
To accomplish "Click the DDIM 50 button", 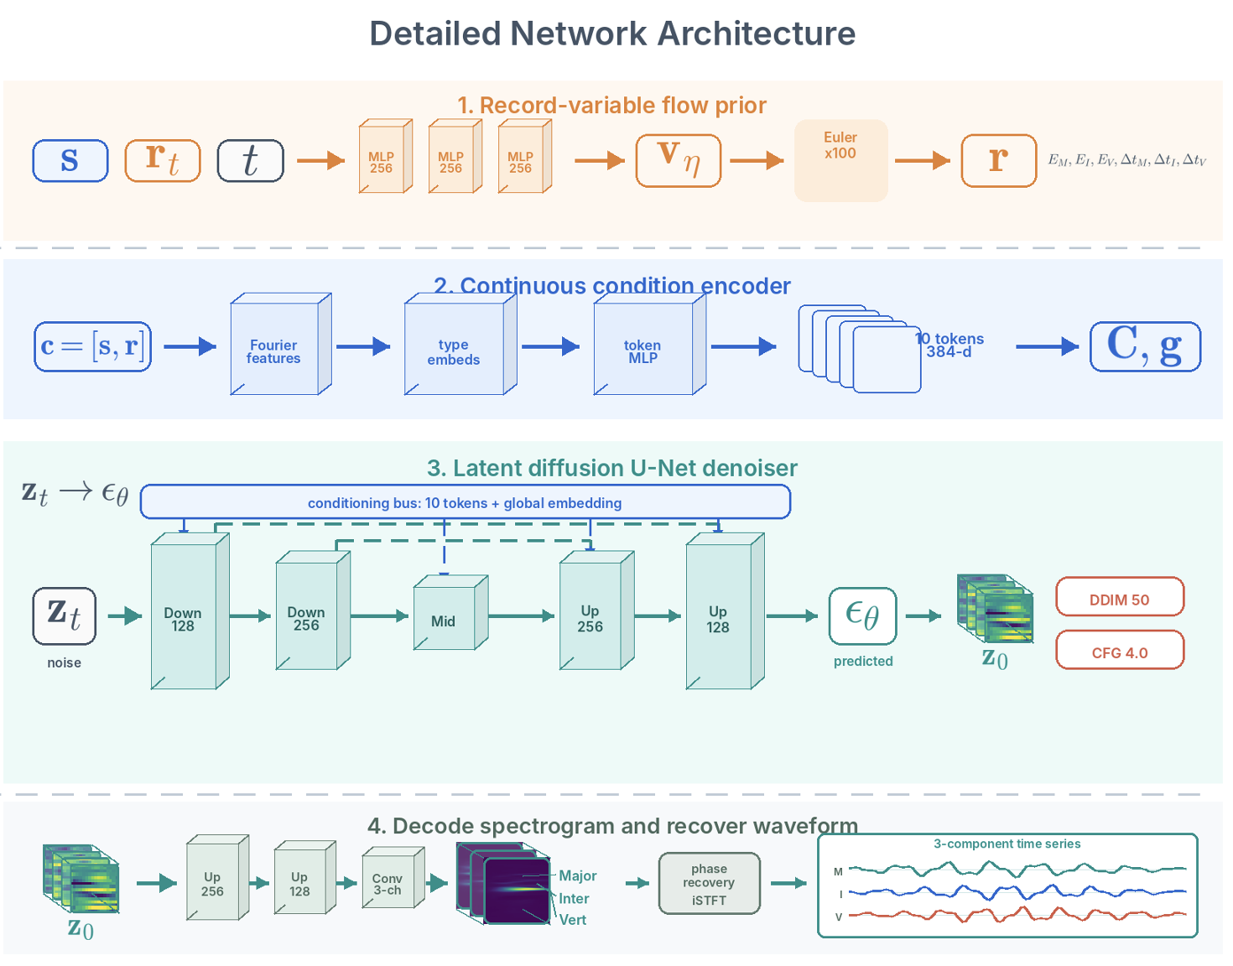I will click(x=1120, y=597).
